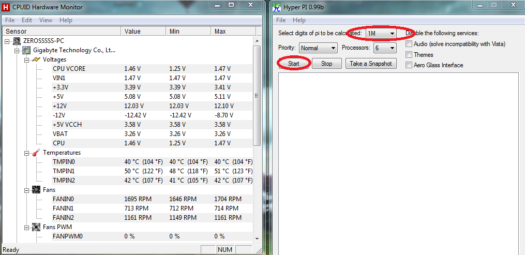
Task: Click the Fans category fan icon
Action: (36, 190)
